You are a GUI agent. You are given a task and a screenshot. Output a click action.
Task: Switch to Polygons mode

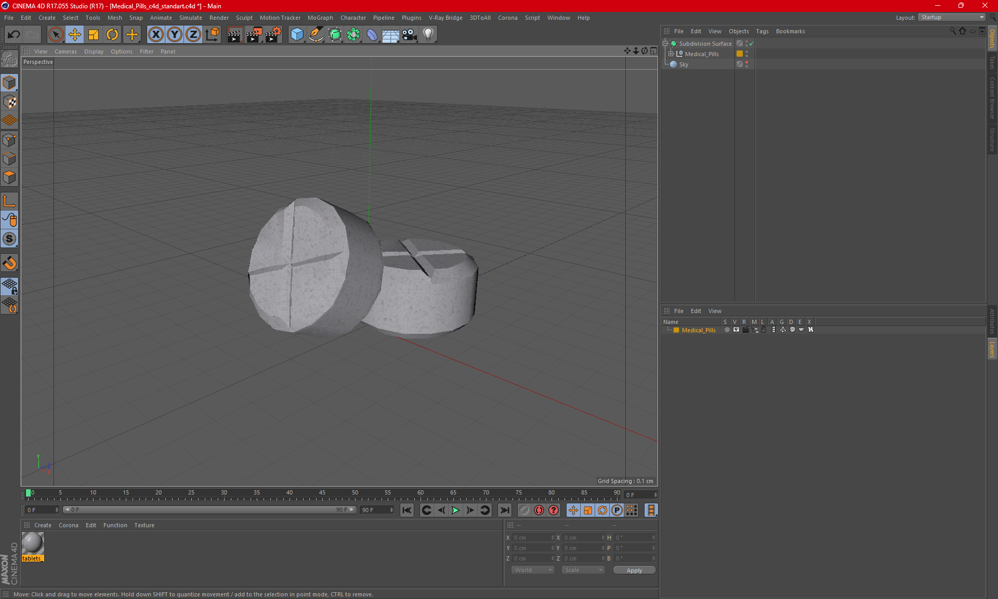click(9, 177)
